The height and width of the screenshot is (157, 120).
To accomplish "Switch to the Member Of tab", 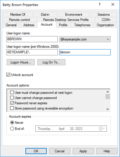I will point(18,15).
